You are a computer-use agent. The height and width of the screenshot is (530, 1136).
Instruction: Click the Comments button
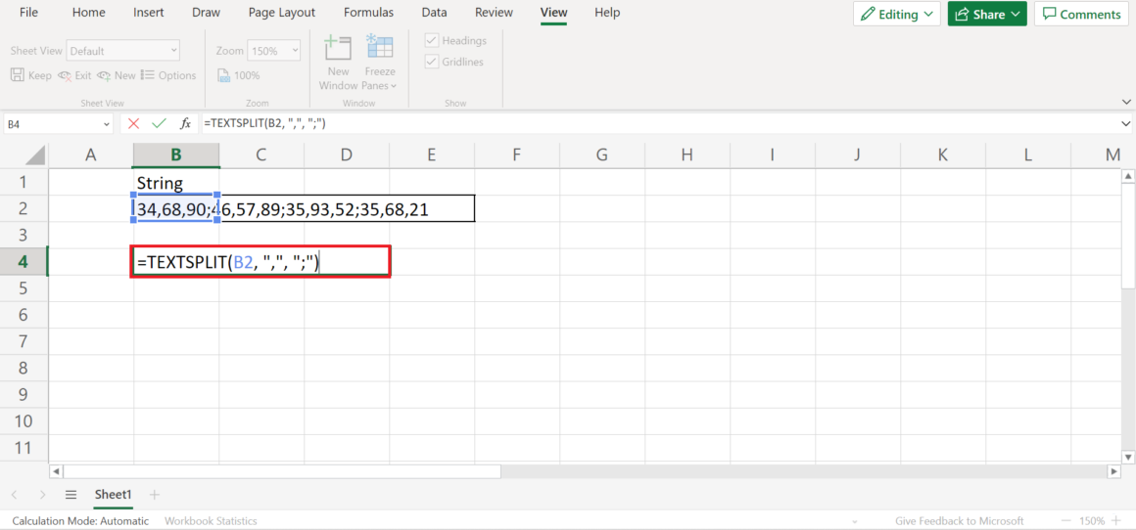(1081, 14)
